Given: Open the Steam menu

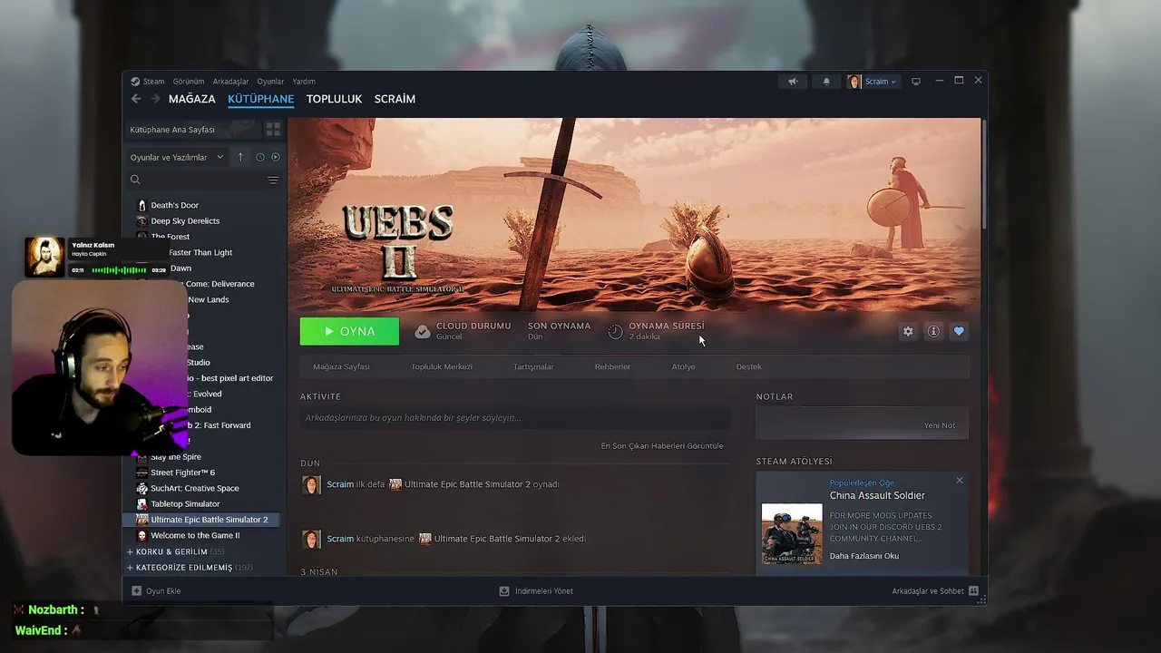Looking at the screenshot, I should (153, 82).
